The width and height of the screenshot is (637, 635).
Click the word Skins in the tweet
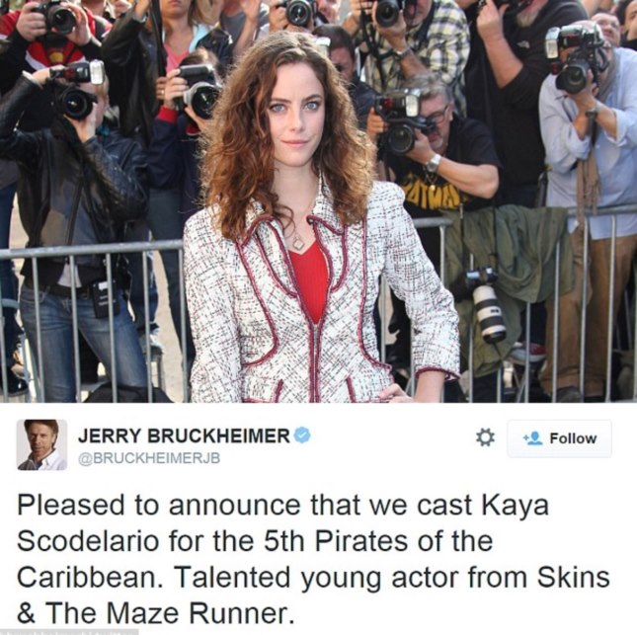[574, 577]
